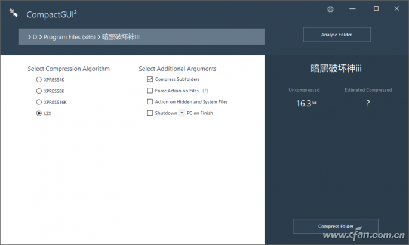Click the folder path bar showing Program Files (x86)
Screen dimensions: 409x245
[x=142, y=37]
